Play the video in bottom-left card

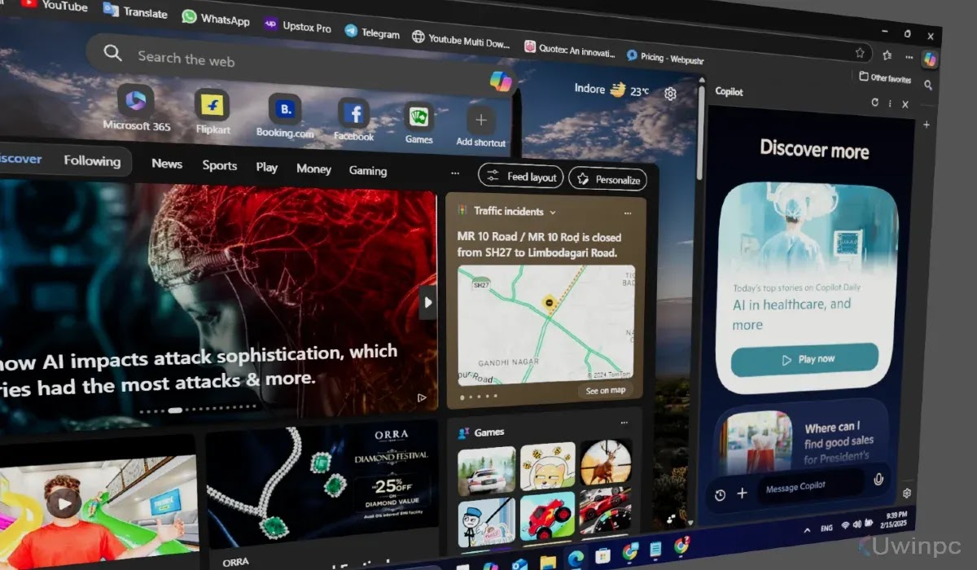coord(64,503)
